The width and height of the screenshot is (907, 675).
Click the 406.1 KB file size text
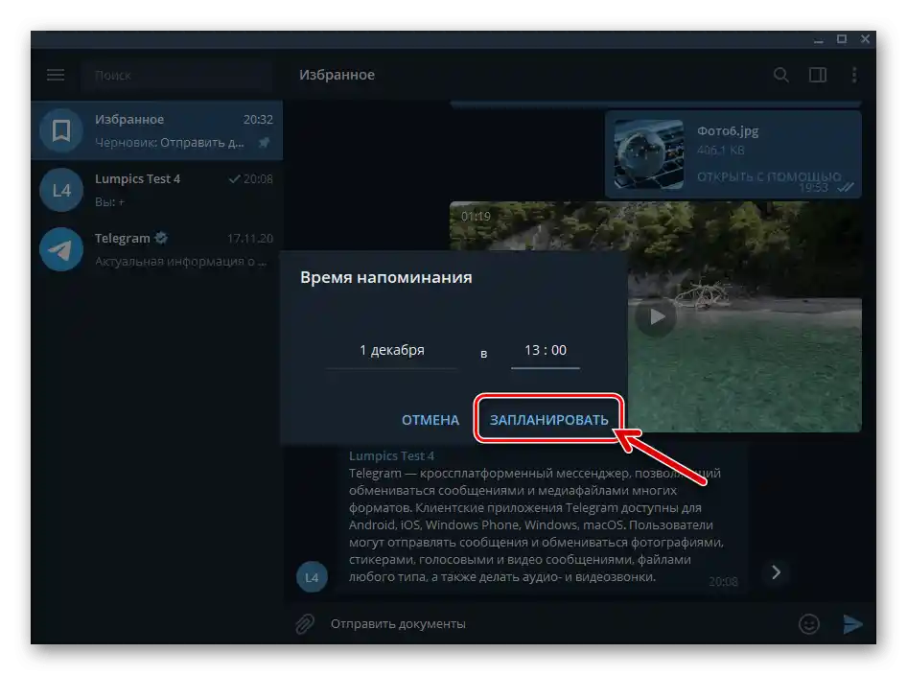pyautogui.click(x=720, y=151)
